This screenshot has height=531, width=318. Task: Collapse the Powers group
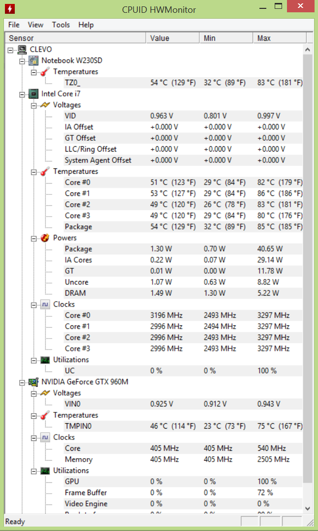click(33, 238)
